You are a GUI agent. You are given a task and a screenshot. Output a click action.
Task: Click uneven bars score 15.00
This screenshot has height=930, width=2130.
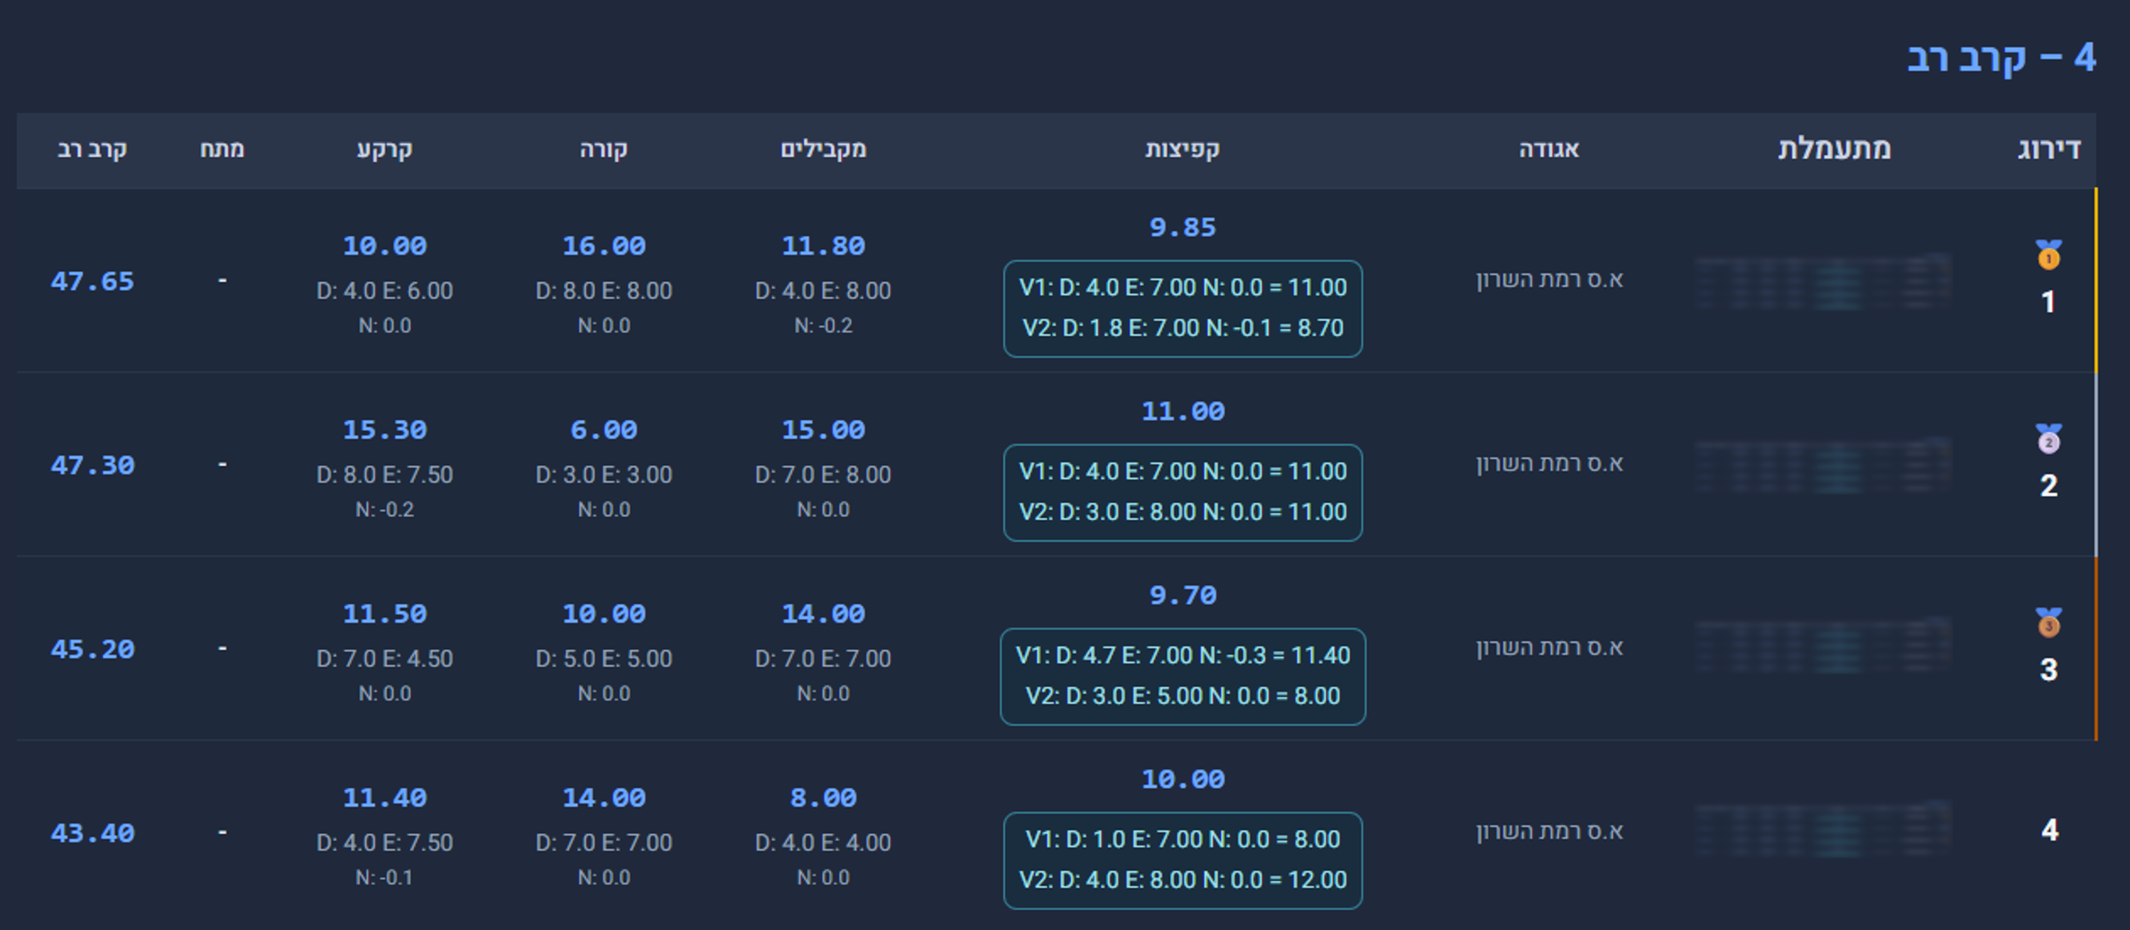[824, 430]
